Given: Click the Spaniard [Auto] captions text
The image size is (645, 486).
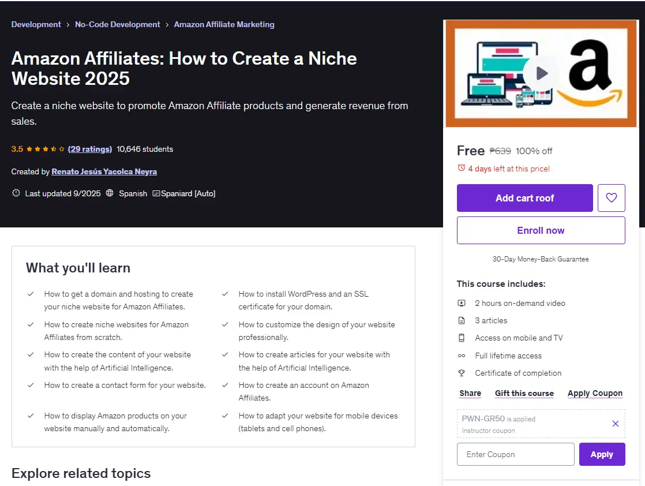Looking at the screenshot, I should pos(188,193).
